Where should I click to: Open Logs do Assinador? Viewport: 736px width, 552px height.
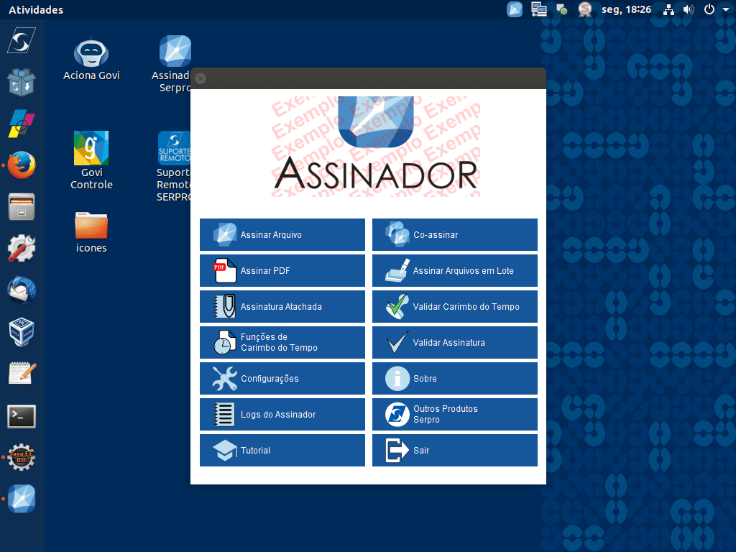pyautogui.click(x=282, y=414)
